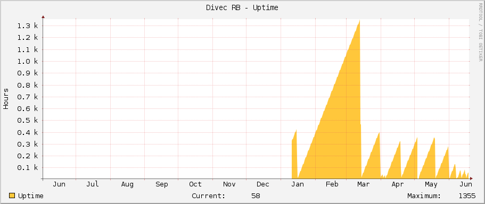Click the "Feb" month label

click(x=332, y=184)
